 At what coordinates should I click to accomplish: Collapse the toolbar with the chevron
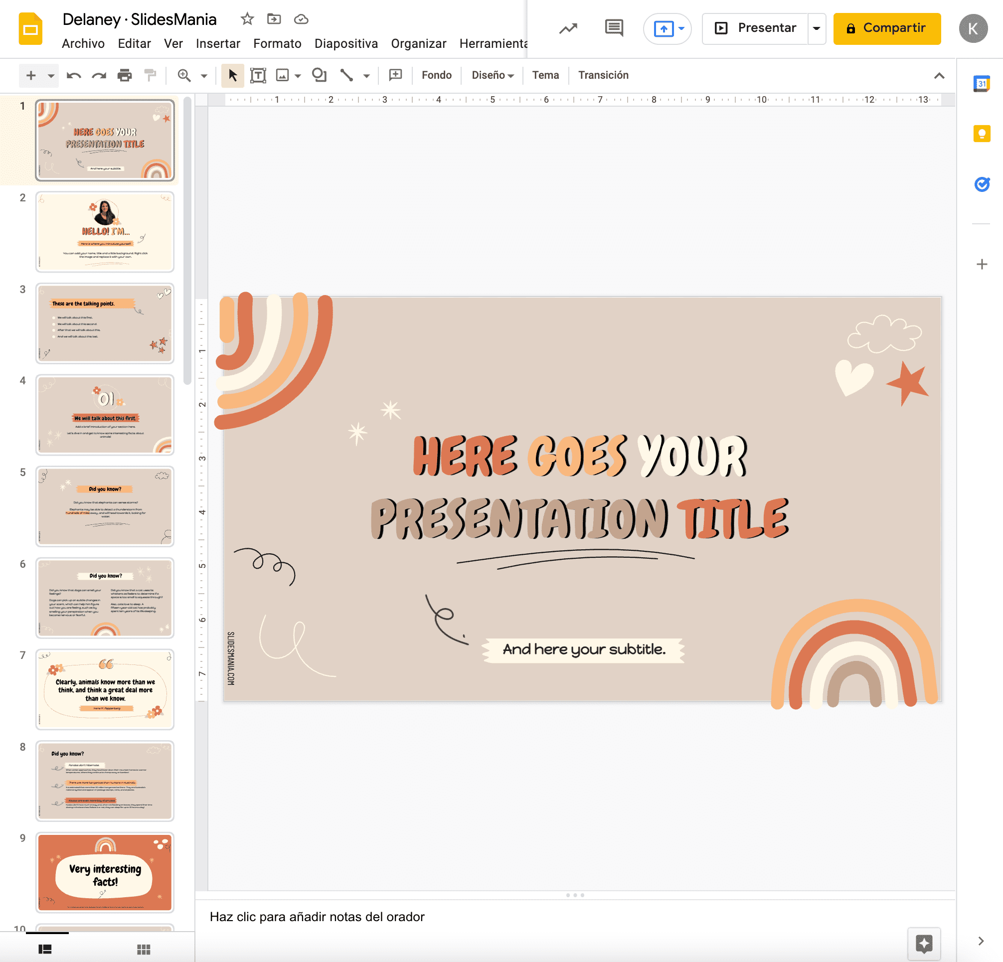(939, 75)
